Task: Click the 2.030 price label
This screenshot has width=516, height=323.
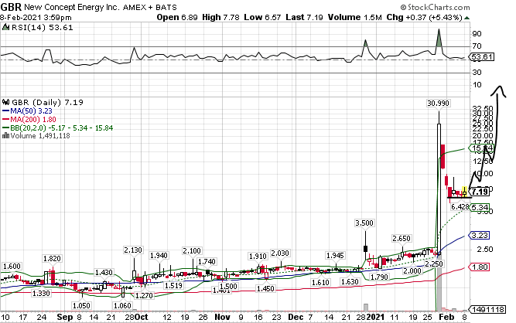Action: 280,253
